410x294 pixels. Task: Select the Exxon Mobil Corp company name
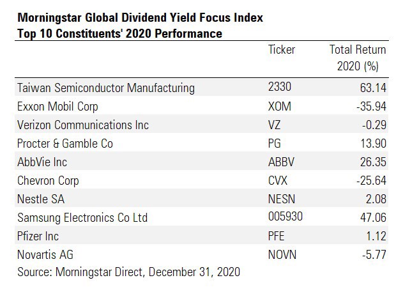pos(57,106)
